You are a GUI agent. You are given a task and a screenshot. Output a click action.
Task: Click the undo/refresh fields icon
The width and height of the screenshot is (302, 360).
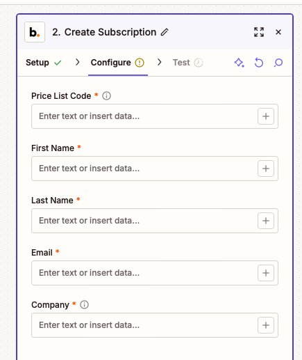259,63
